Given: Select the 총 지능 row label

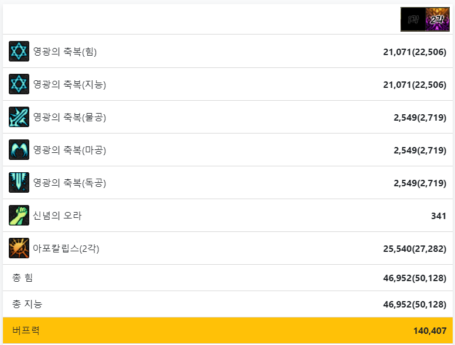Looking at the screenshot, I should click(27, 304).
